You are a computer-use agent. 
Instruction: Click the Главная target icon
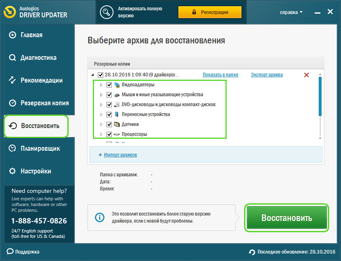pyautogui.click(x=12, y=35)
